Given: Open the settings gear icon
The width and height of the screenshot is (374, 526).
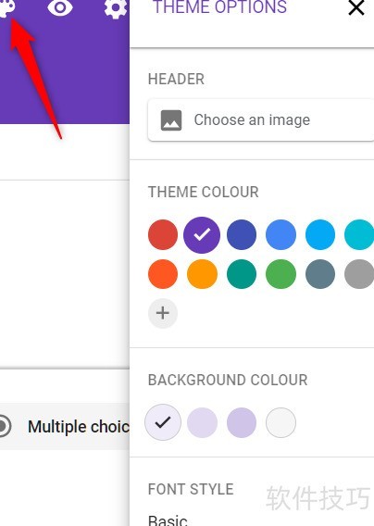Looking at the screenshot, I should click(116, 7).
